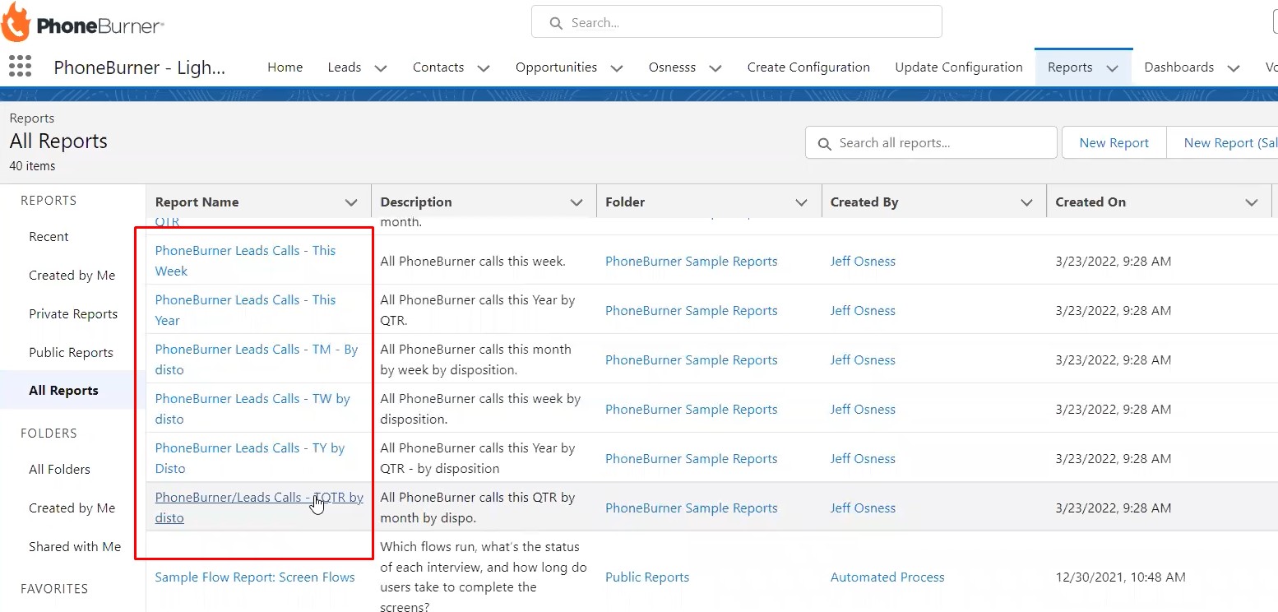
Task: Expand the Contacts tab dropdown chevron
Action: coord(484,68)
